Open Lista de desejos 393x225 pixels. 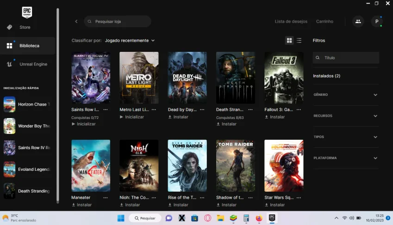tap(291, 21)
